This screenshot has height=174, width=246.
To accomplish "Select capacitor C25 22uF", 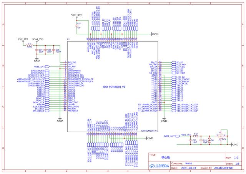I will click(x=45, y=50).
